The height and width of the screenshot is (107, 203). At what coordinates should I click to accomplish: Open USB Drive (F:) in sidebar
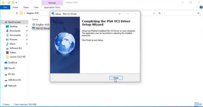[14, 80]
